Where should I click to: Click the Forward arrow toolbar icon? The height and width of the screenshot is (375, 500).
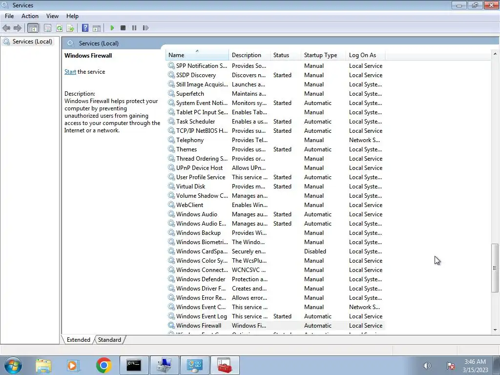18,28
